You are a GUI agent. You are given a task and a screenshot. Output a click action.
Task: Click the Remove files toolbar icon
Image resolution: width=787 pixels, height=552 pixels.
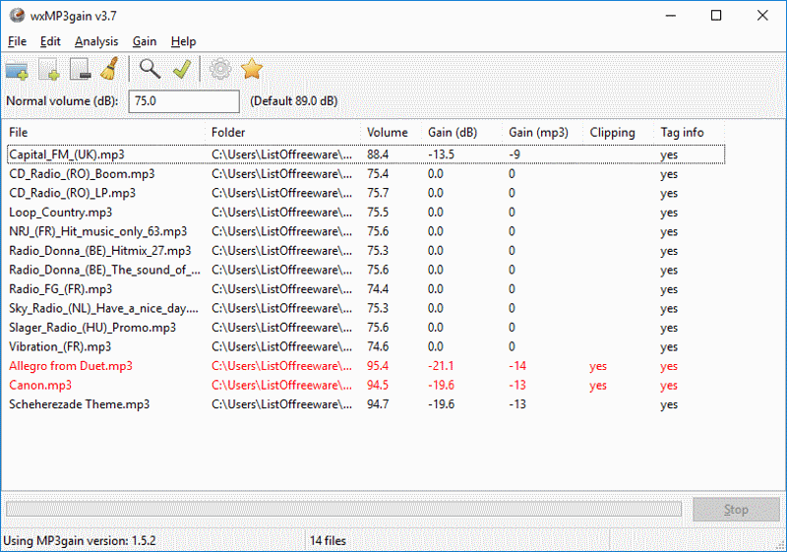click(80, 69)
